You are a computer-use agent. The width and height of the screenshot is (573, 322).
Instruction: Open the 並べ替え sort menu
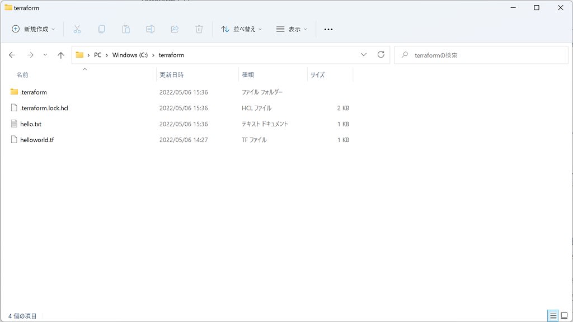tap(242, 29)
